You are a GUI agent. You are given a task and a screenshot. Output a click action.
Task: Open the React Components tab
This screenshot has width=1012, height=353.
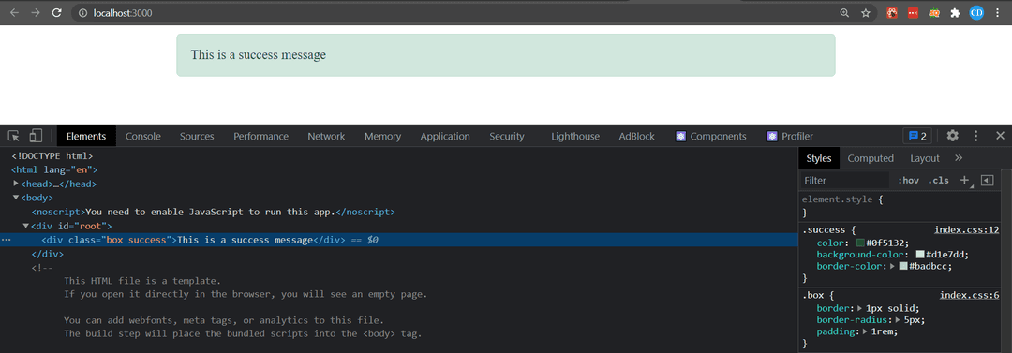click(710, 136)
